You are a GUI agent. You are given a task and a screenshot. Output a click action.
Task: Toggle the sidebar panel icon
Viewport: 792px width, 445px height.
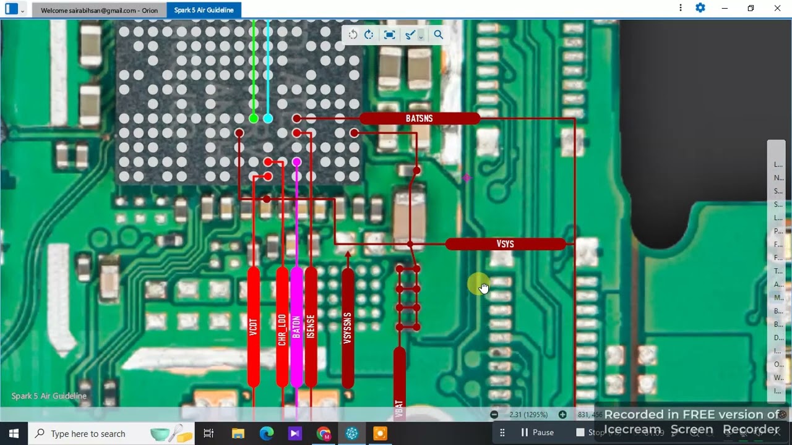pyautogui.click(x=11, y=9)
